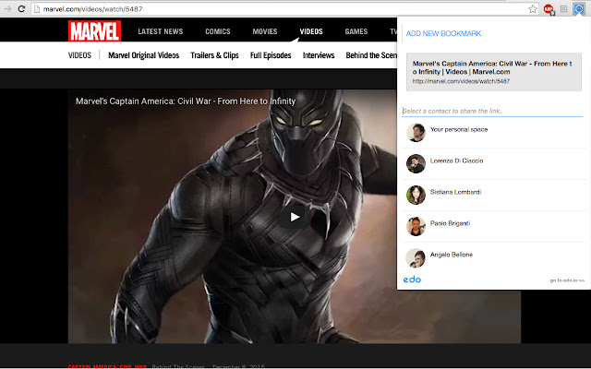Click the gray page extension icon
The width and height of the screenshot is (591, 369).
click(x=563, y=7)
